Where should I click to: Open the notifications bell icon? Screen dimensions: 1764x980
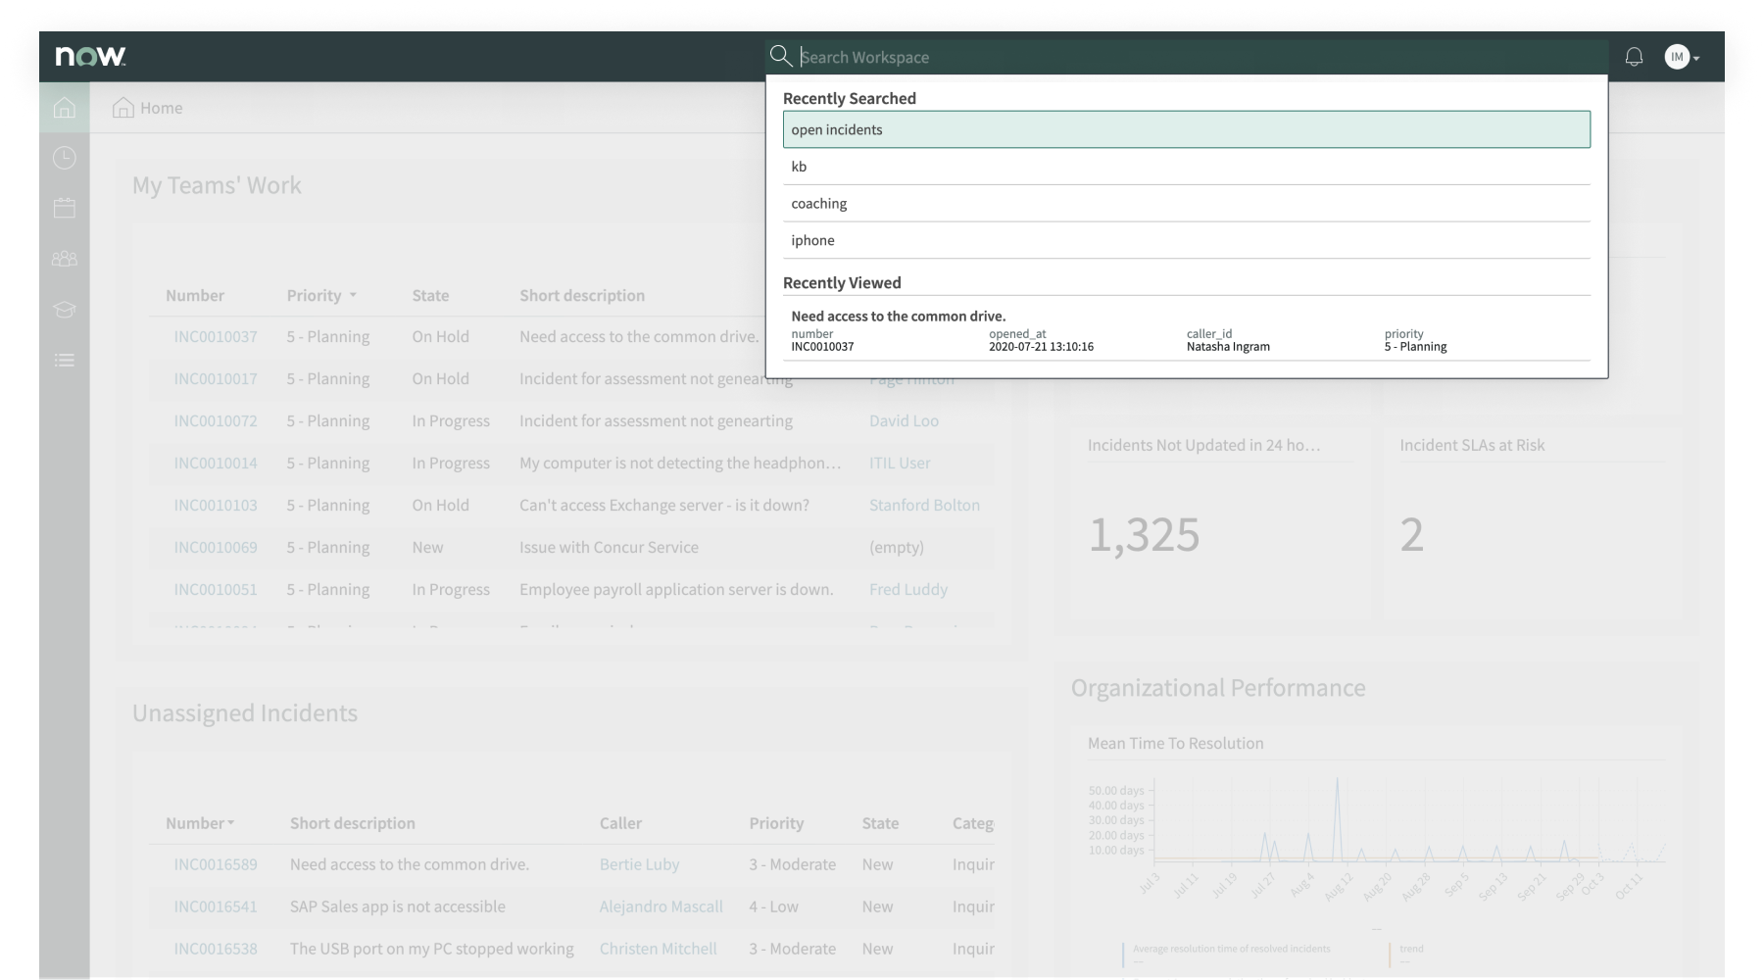click(1634, 57)
